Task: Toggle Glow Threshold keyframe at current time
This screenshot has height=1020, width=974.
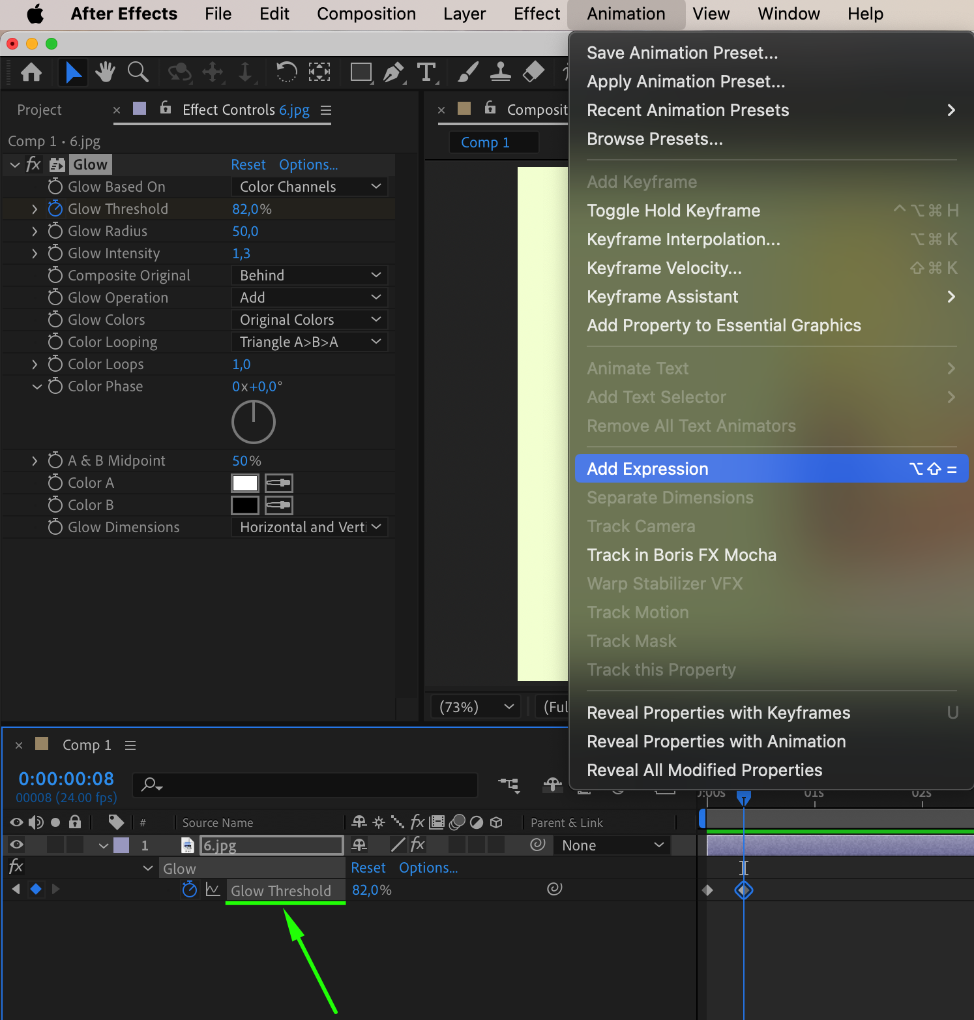Action: (x=36, y=889)
